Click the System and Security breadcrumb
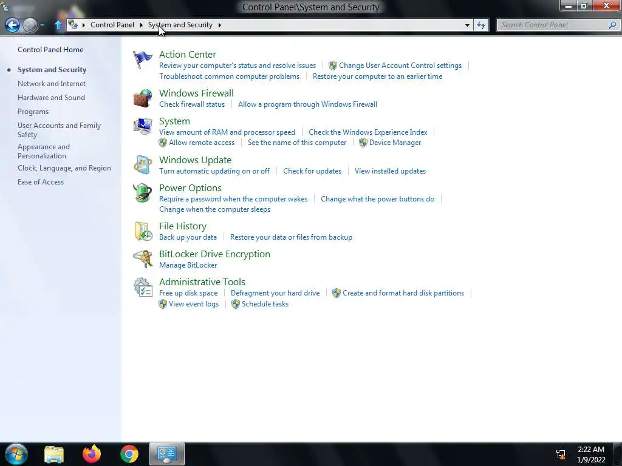The image size is (622, 466). (x=180, y=24)
